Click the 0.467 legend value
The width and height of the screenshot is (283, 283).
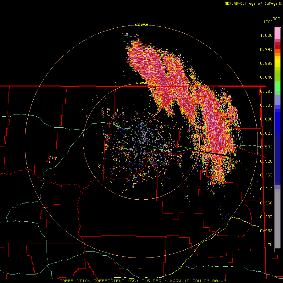click(266, 175)
